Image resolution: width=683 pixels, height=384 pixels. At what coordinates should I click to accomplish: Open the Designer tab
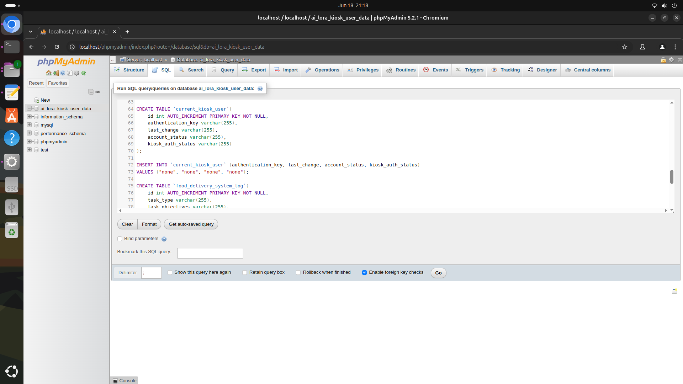pos(542,70)
